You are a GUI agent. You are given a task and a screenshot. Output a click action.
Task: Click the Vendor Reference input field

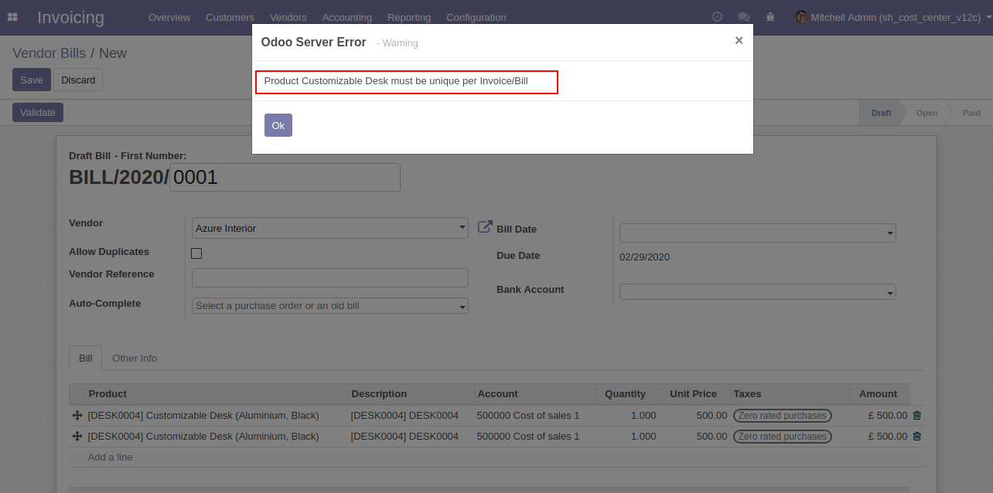pyautogui.click(x=330, y=277)
